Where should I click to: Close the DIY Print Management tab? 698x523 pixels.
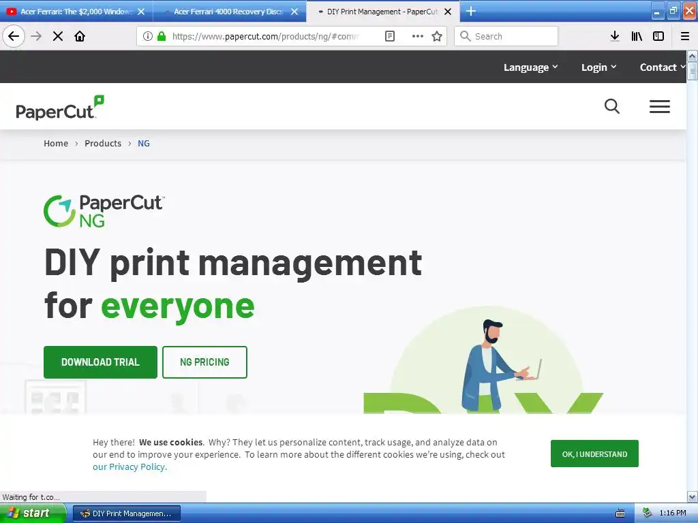tap(448, 12)
